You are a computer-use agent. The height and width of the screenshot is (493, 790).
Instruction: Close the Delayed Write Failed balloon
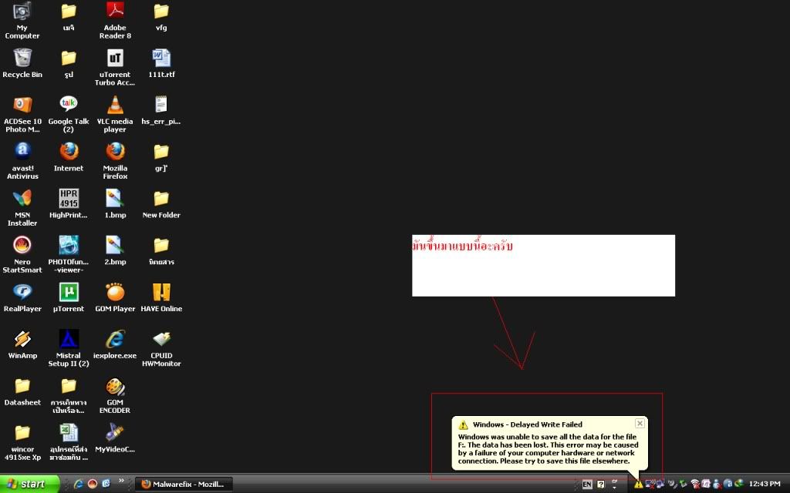point(640,424)
